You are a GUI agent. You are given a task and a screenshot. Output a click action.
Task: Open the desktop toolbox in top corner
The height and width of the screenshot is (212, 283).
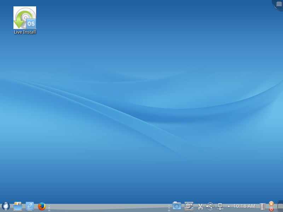click(279, 4)
